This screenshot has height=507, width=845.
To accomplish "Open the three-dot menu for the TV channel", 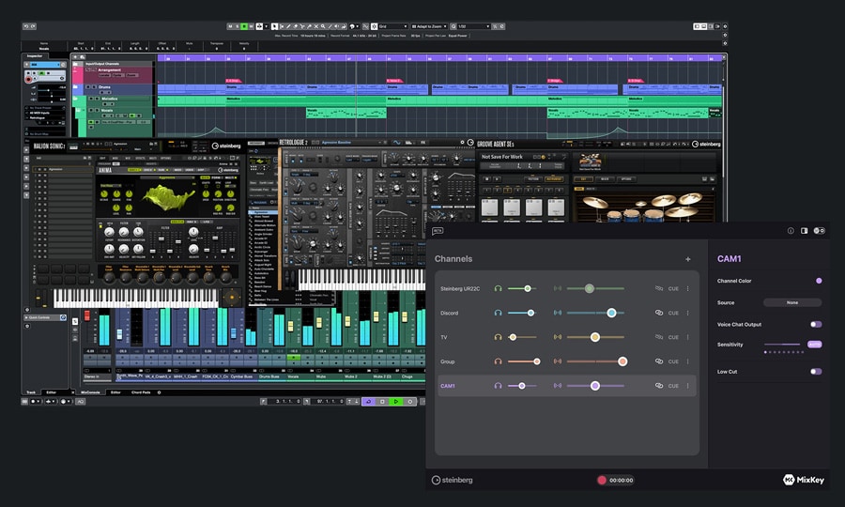I will [x=687, y=337].
